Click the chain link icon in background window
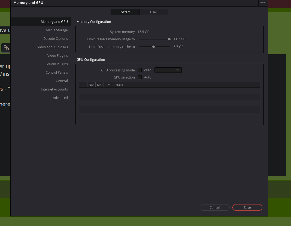Screen dimensions: 291x226 (x=6, y=48)
